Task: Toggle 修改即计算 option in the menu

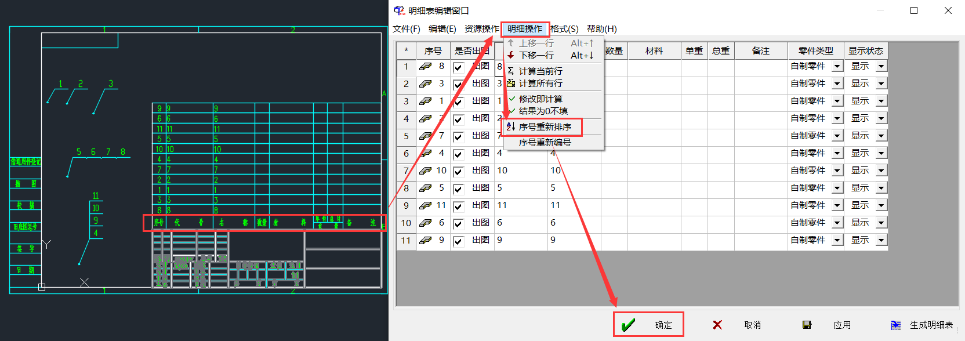Action: pos(540,99)
